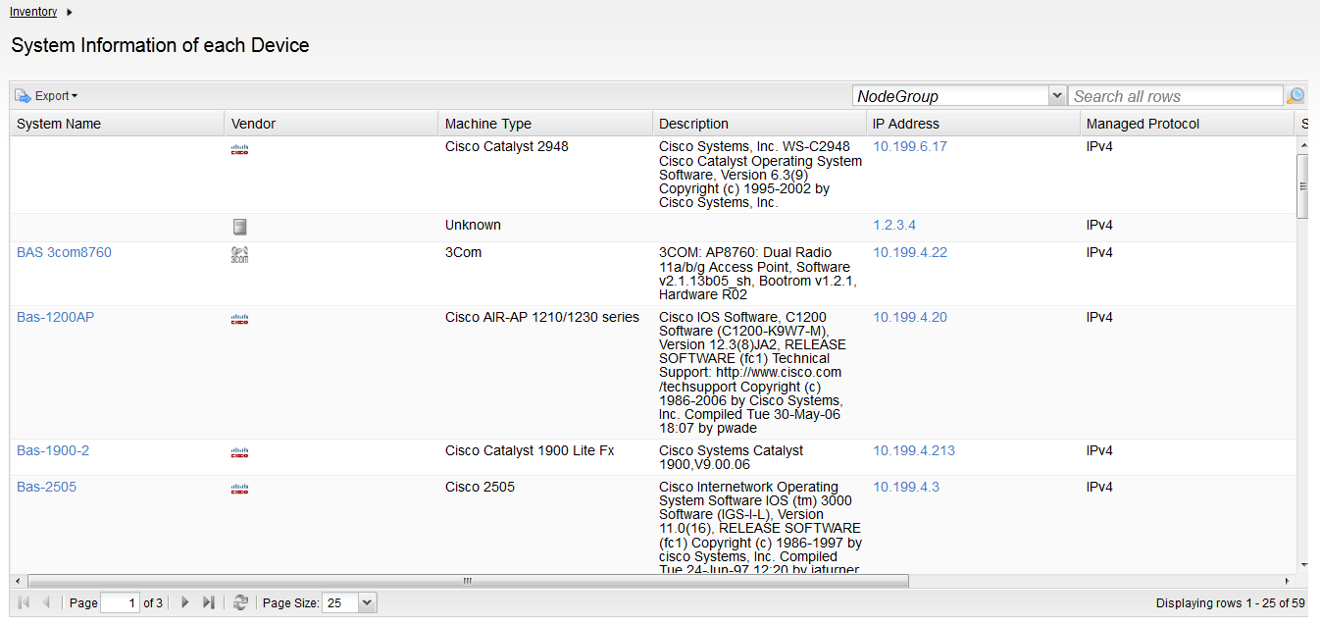Sort by IP Address column
Image resolution: width=1320 pixels, height=625 pixels.
(x=974, y=124)
